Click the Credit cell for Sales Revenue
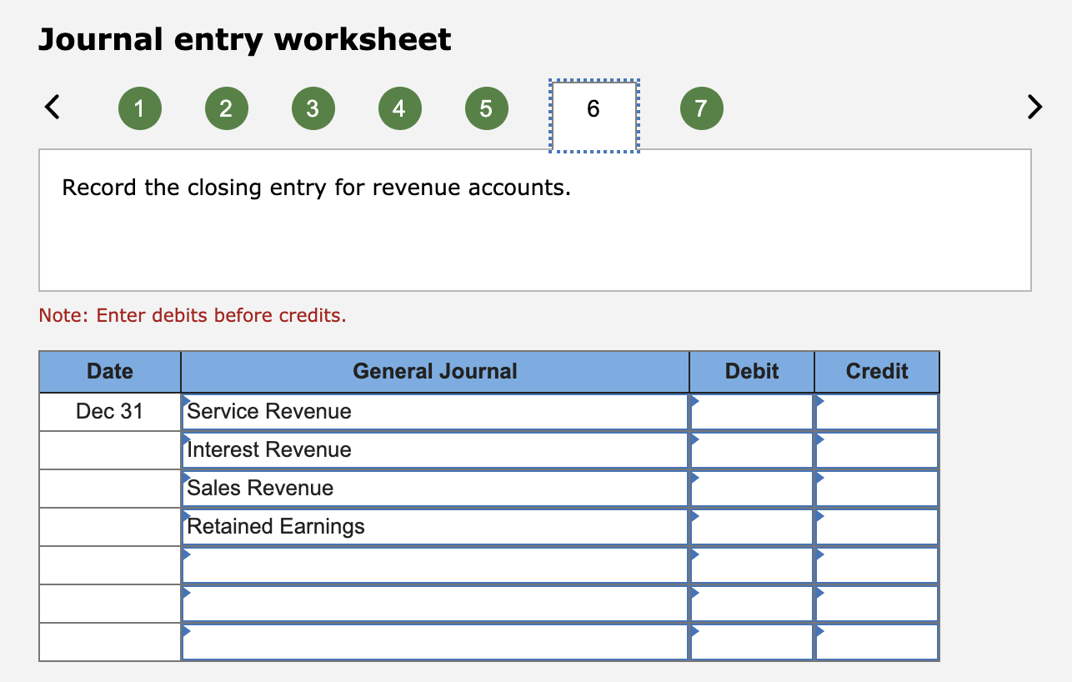Screen dimensions: 1072x682 [877, 489]
